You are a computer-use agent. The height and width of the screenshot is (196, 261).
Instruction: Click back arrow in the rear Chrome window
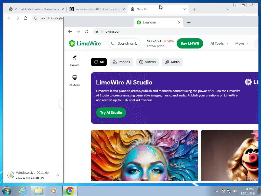(9, 18)
